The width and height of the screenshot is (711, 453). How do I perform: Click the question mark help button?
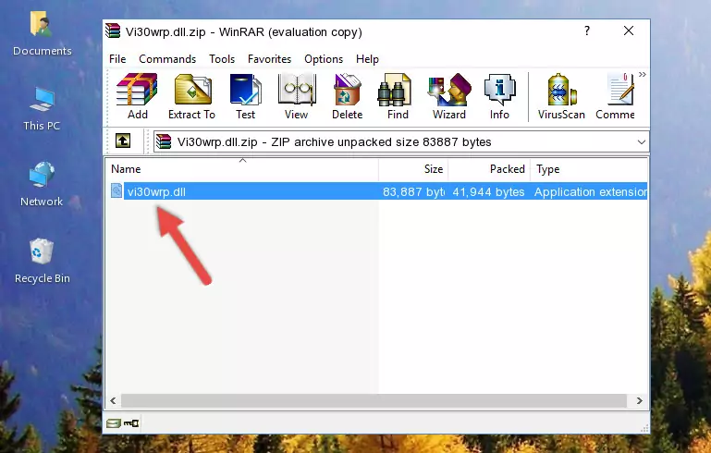coord(587,31)
